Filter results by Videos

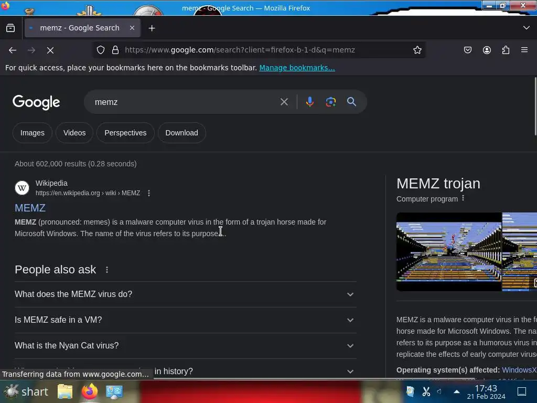pyautogui.click(x=74, y=133)
